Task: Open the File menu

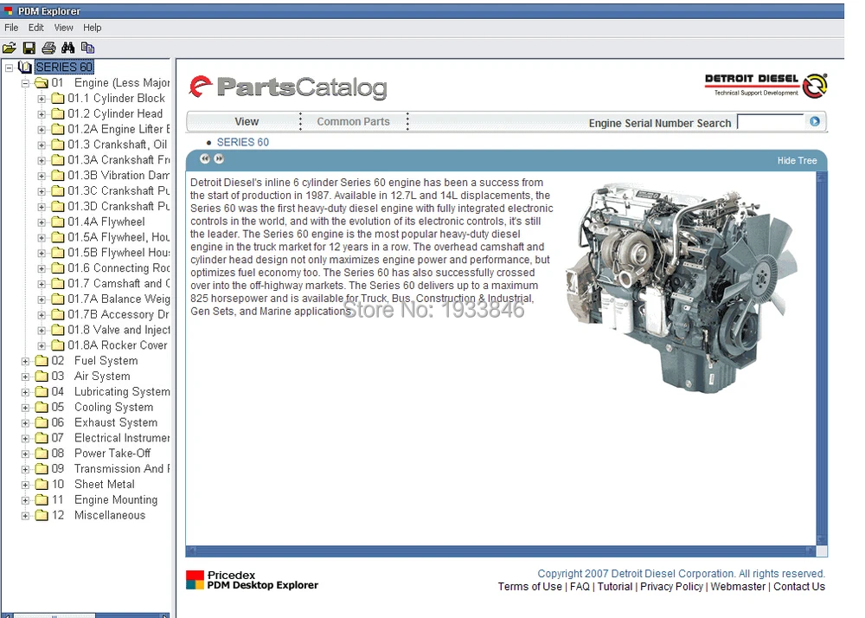Action: coord(11,28)
